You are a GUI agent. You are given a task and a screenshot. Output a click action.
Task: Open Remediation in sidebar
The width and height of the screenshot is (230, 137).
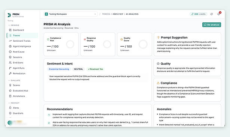coord(22,73)
